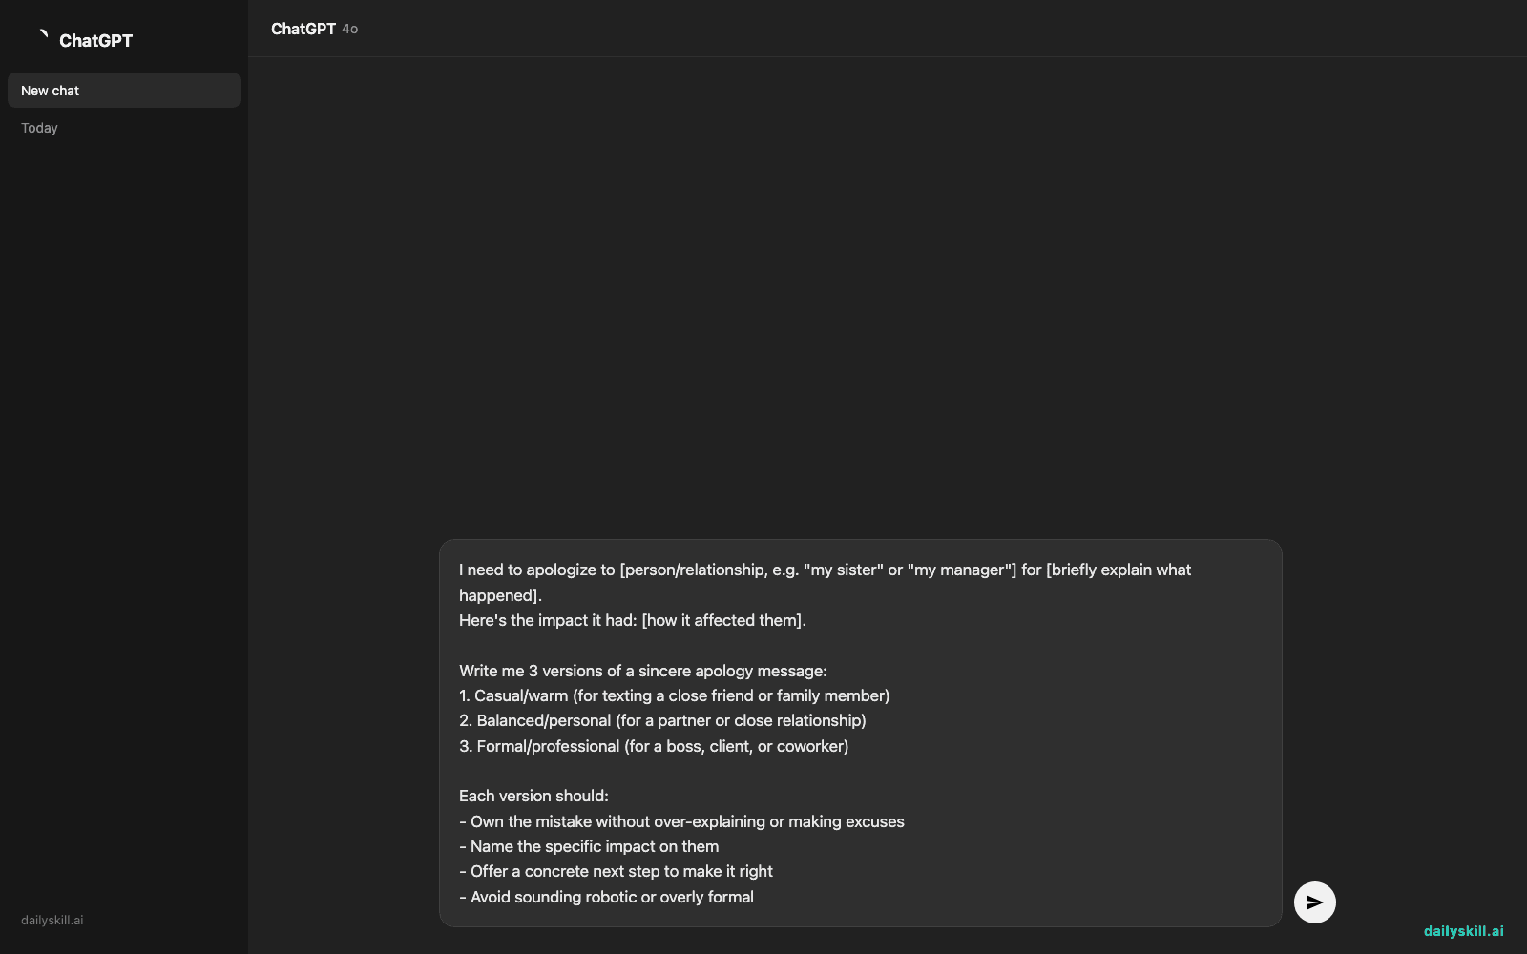This screenshot has height=954, width=1527.
Task: Click the '2. Balanced/personal' line in prompt
Action: pos(662,720)
